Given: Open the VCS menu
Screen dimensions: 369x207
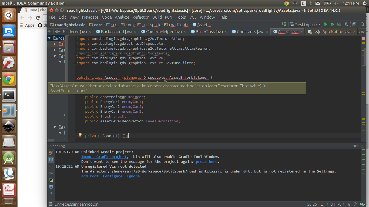Looking at the screenshot, I should [193, 17].
